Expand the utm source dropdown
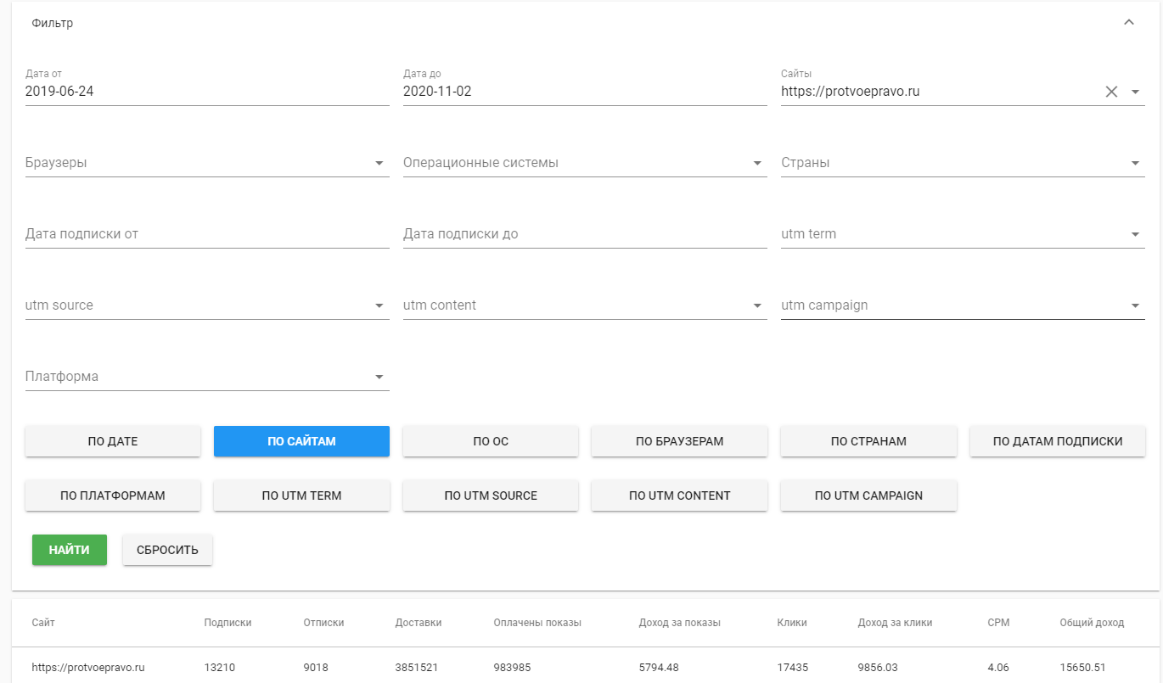 (x=379, y=305)
